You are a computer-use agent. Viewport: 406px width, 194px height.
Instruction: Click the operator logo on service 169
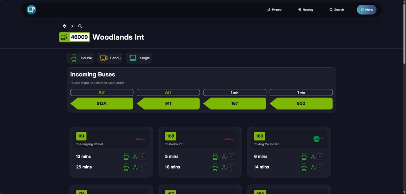click(318, 139)
